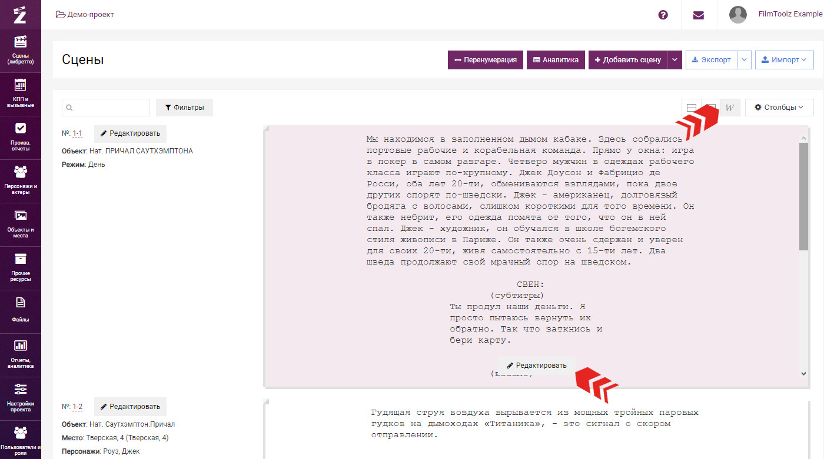
Task: Click the Тверская, 4 place text
Action: click(x=127, y=438)
